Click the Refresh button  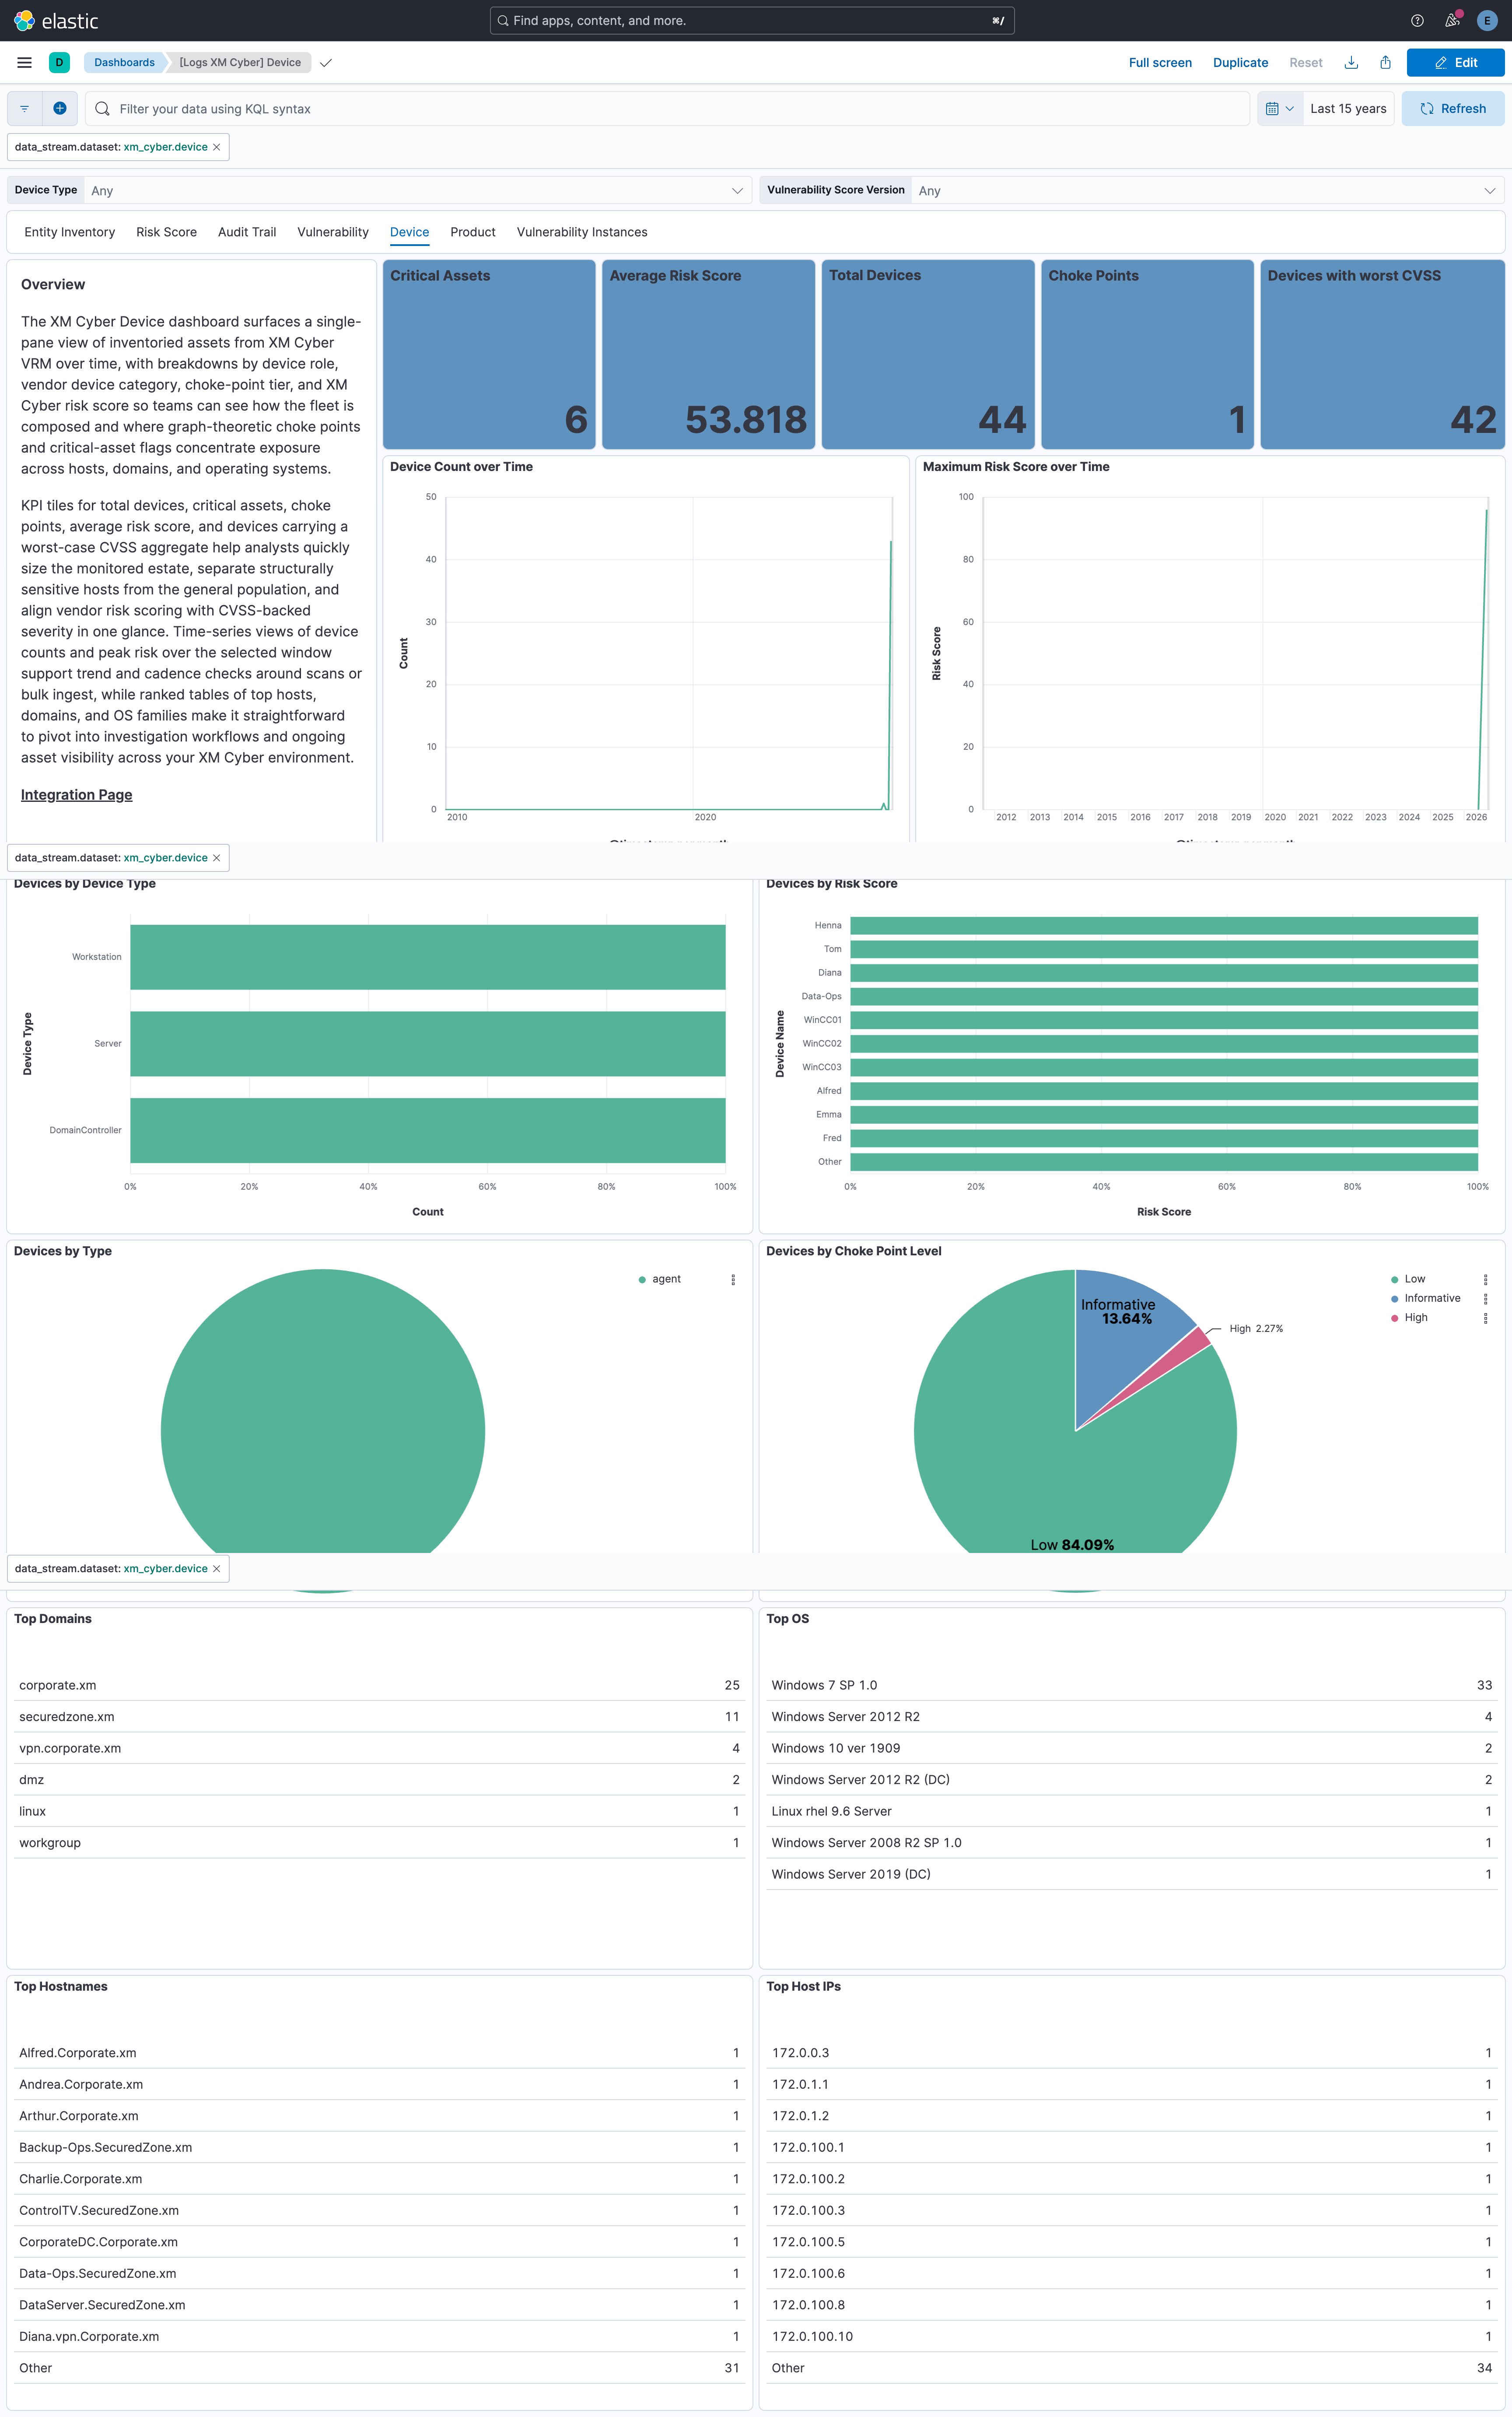pos(1453,109)
